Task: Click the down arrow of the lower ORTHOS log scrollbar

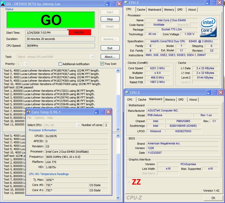Action: click(118, 198)
